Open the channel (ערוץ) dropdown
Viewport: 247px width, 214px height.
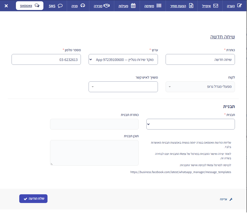tap(123, 59)
